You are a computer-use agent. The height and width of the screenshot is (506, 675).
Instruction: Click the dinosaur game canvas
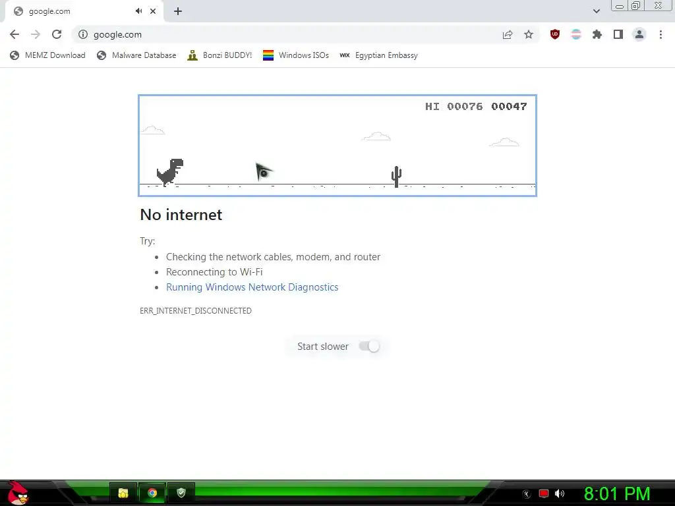coord(337,146)
